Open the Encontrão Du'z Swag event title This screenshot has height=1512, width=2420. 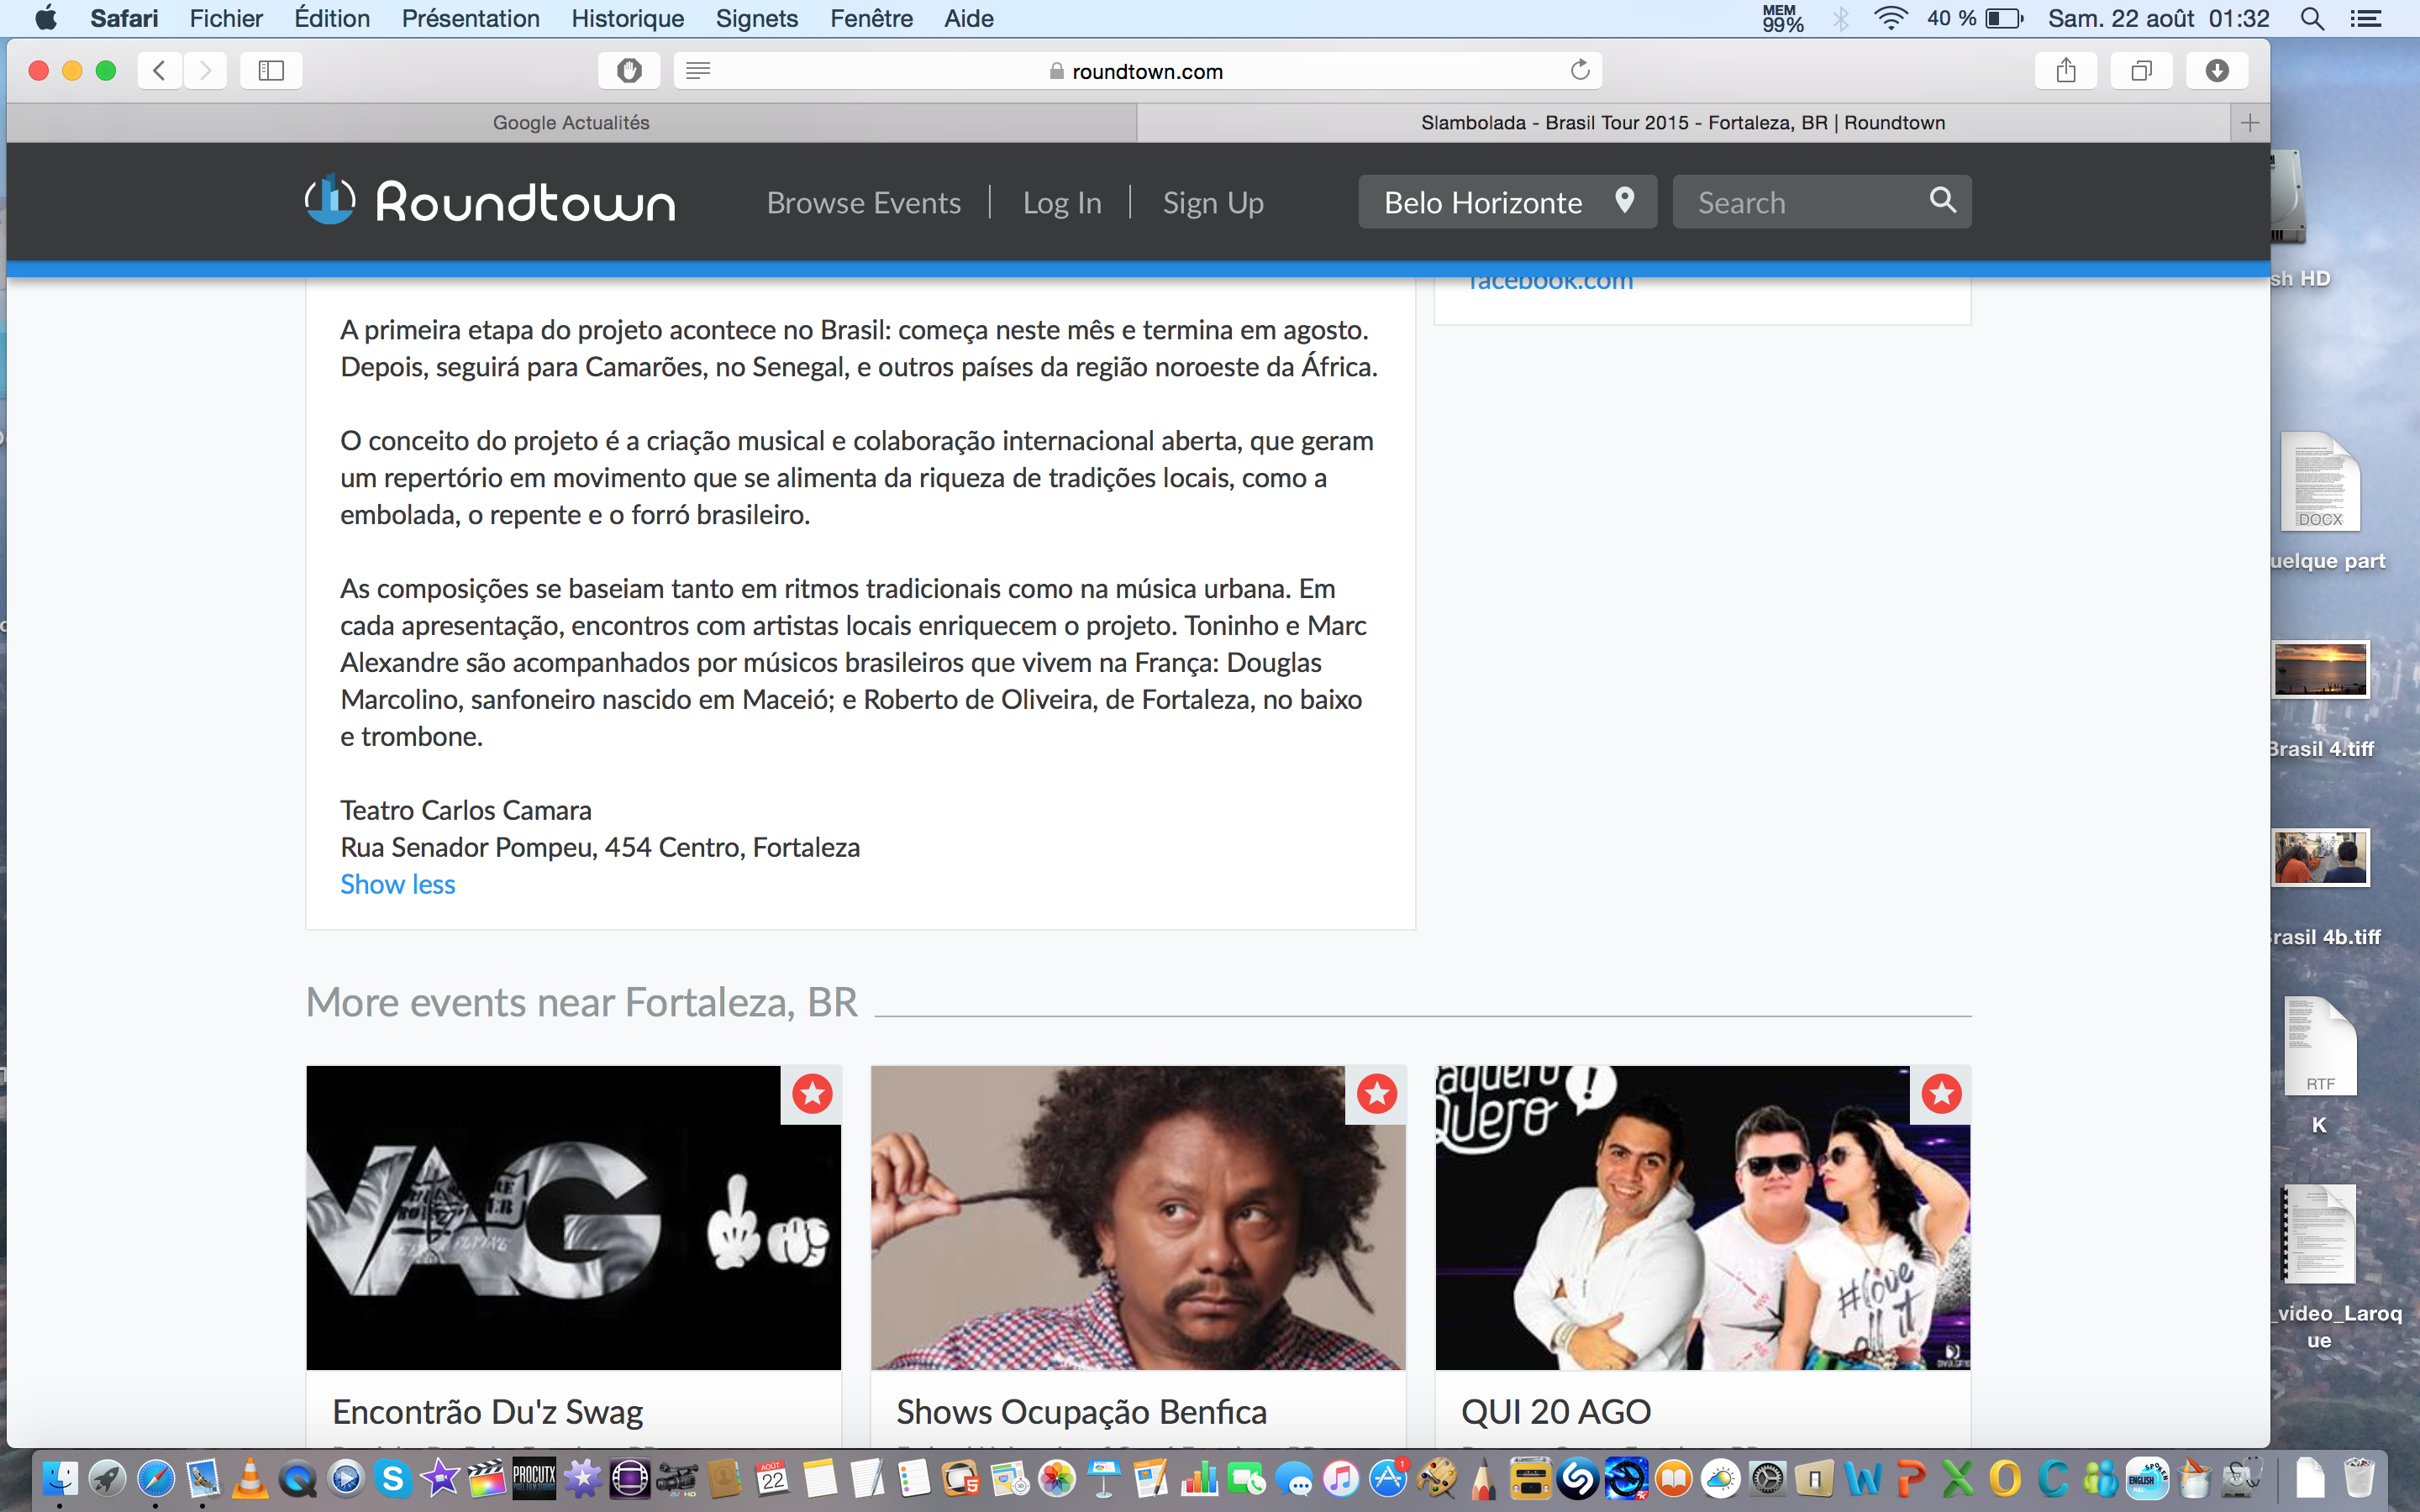(487, 1412)
